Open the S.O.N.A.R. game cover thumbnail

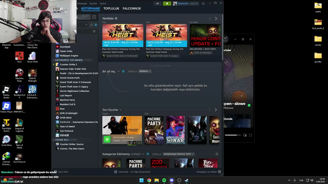click(176, 130)
